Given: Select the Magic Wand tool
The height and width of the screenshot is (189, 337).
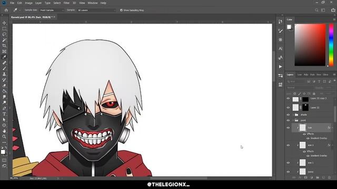Looking at the screenshot, I should [x=4, y=40].
